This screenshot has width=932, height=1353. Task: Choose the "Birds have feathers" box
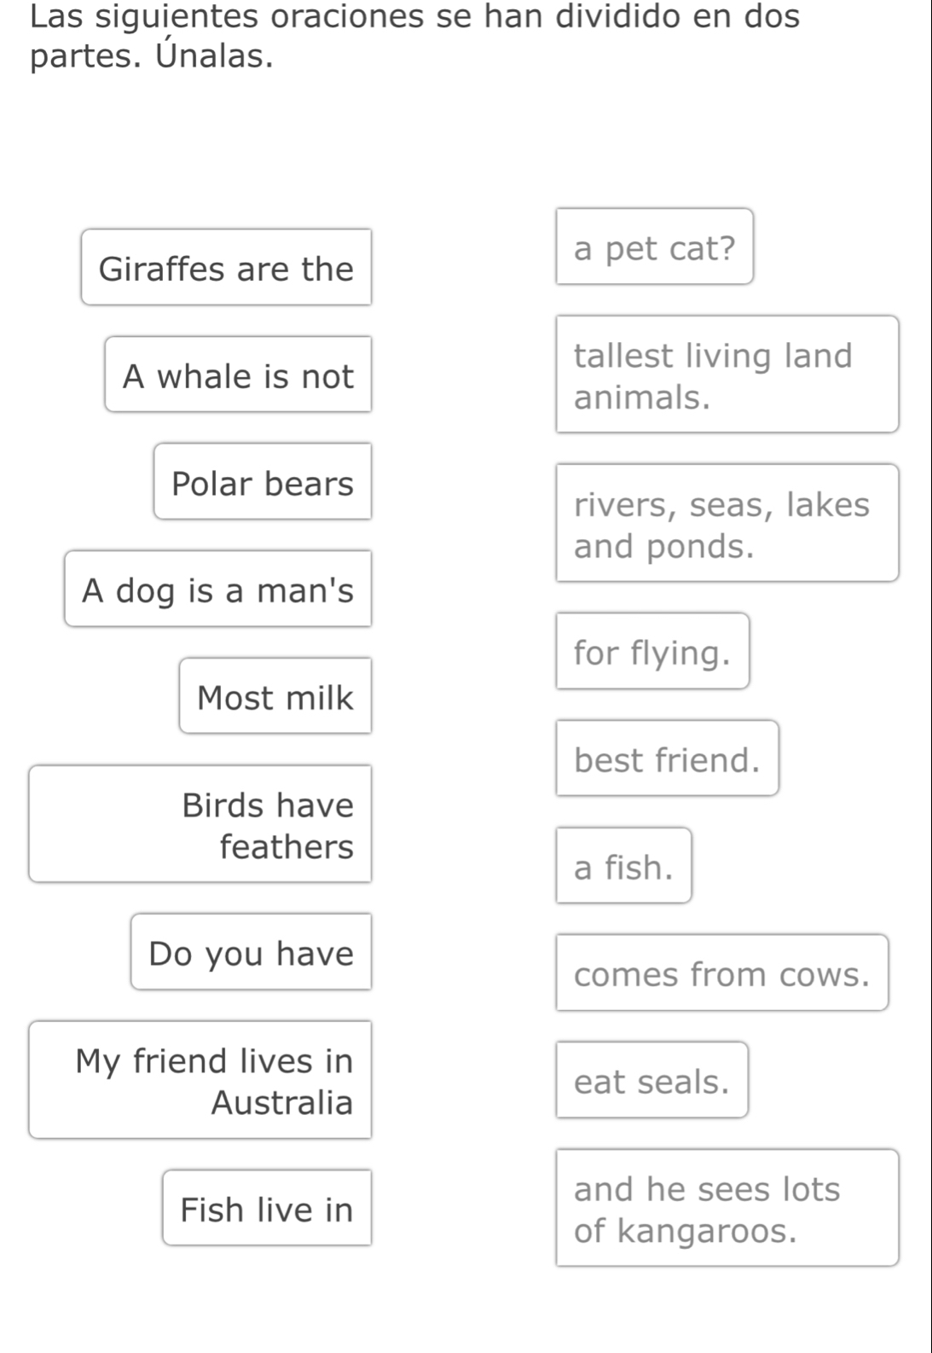pos(201,824)
